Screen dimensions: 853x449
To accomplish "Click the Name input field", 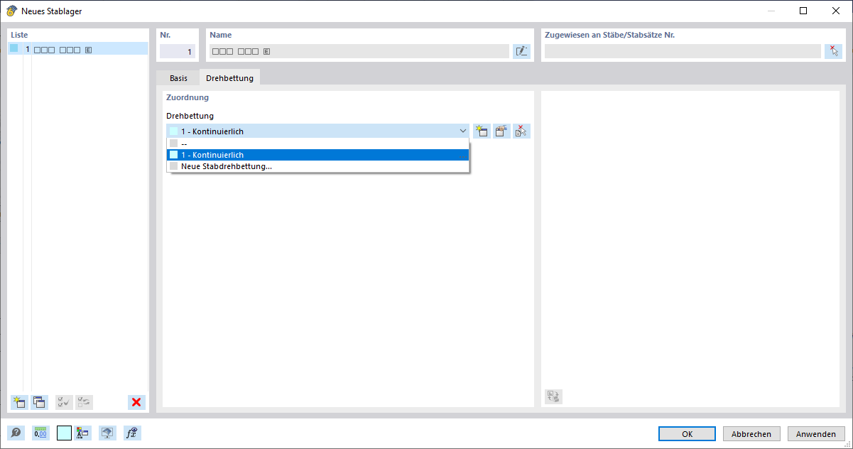I will click(x=359, y=51).
